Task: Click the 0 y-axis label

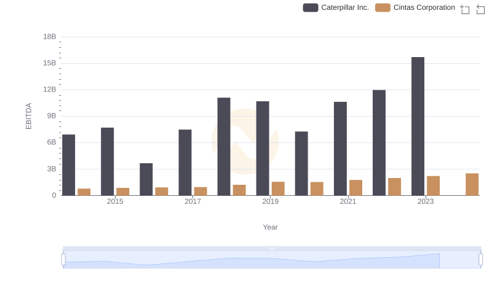Action: pos(54,195)
